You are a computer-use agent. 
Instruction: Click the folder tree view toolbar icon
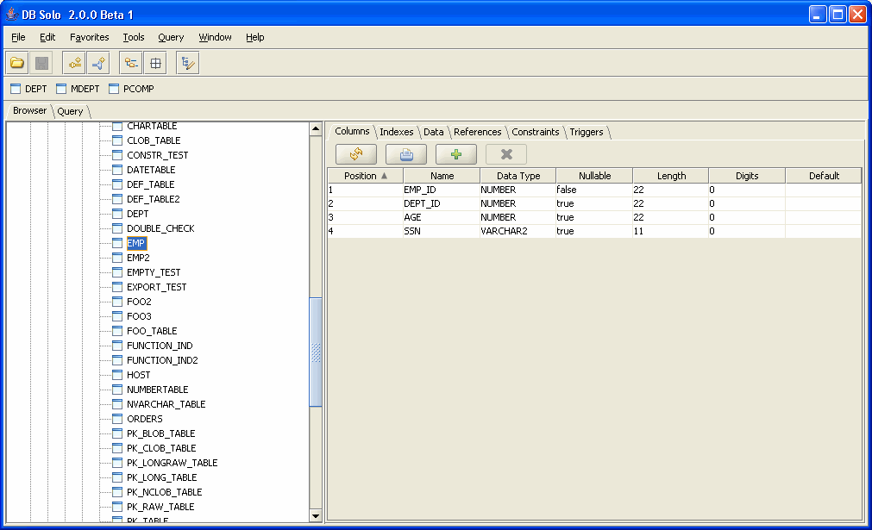pyautogui.click(x=131, y=63)
